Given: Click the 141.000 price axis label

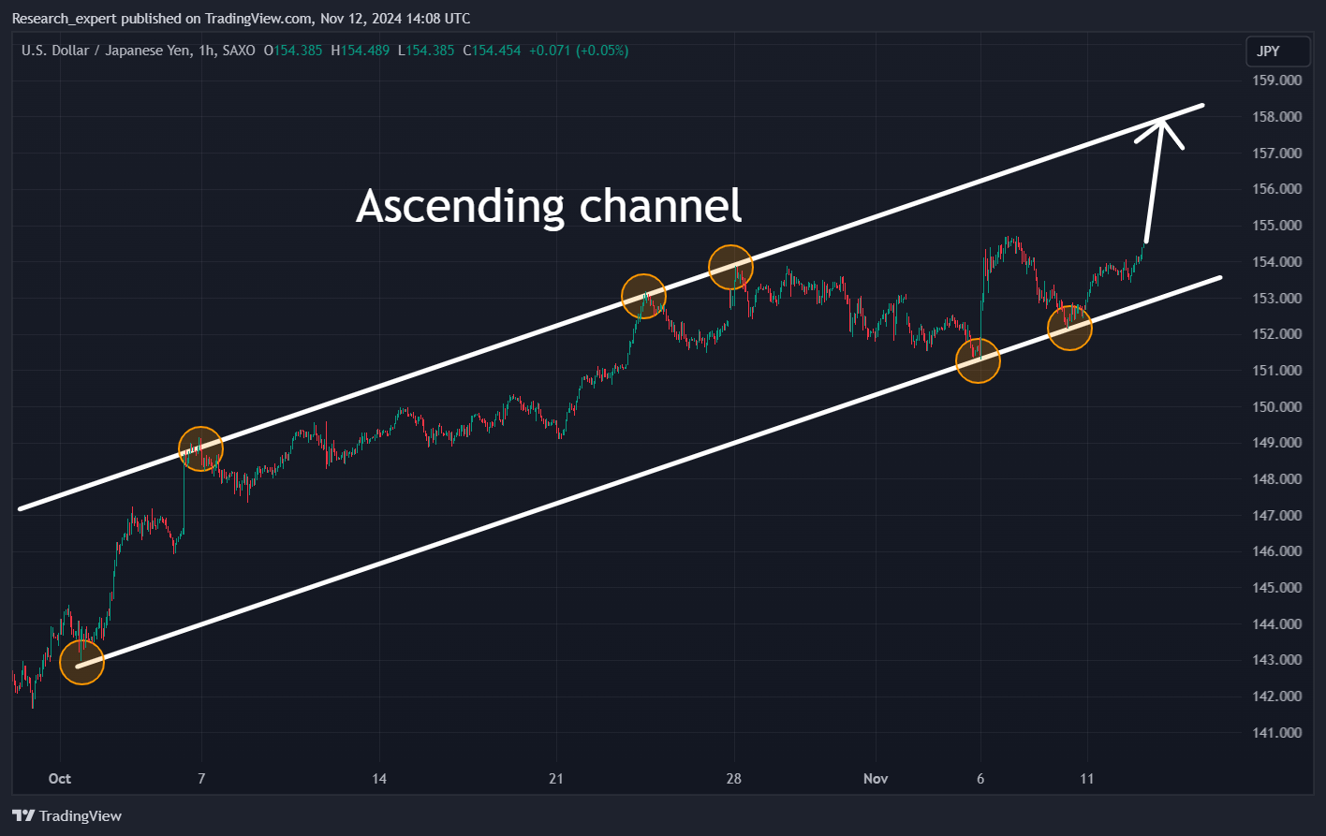Looking at the screenshot, I should [x=1277, y=733].
